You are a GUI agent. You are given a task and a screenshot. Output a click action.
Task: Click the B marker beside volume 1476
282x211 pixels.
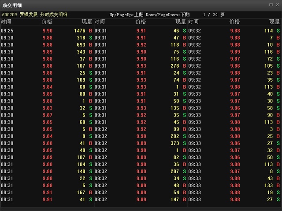click(90, 31)
